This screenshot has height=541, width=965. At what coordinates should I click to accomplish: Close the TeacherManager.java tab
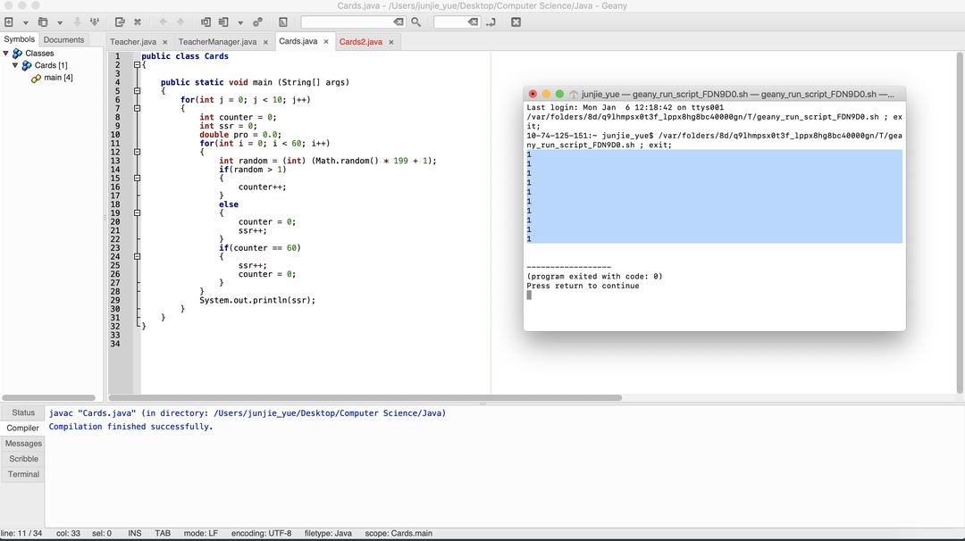pyautogui.click(x=266, y=43)
